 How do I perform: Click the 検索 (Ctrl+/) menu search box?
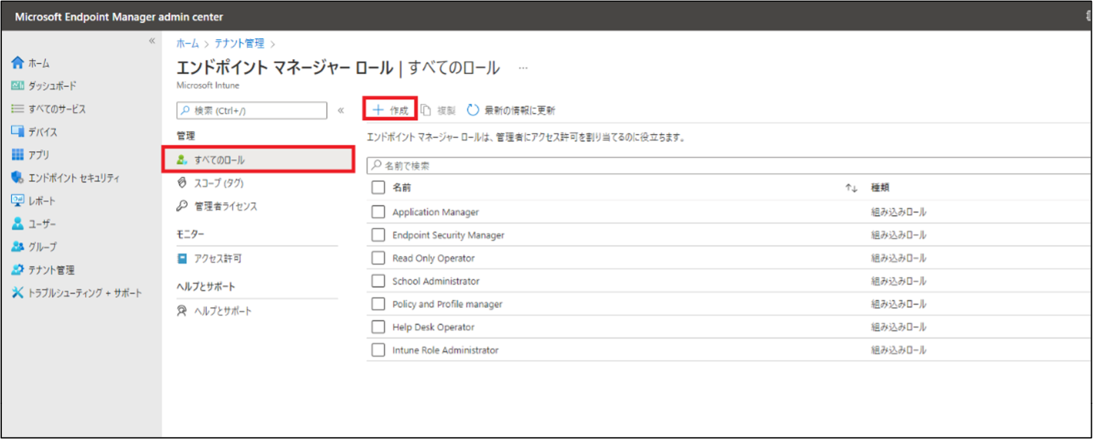[252, 111]
